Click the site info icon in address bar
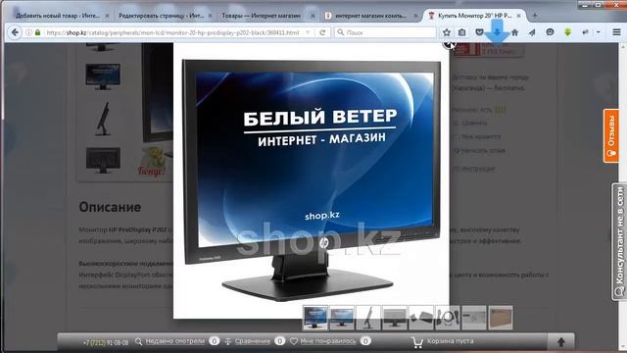This screenshot has width=627, height=353. click(x=28, y=32)
